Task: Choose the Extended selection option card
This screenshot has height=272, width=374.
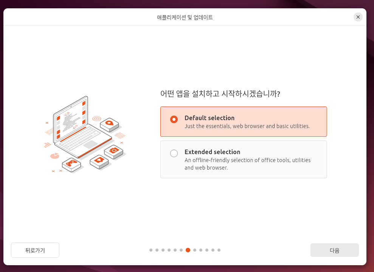Action: click(244, 159)
